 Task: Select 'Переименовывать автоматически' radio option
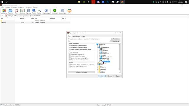(x=70, y=60)
